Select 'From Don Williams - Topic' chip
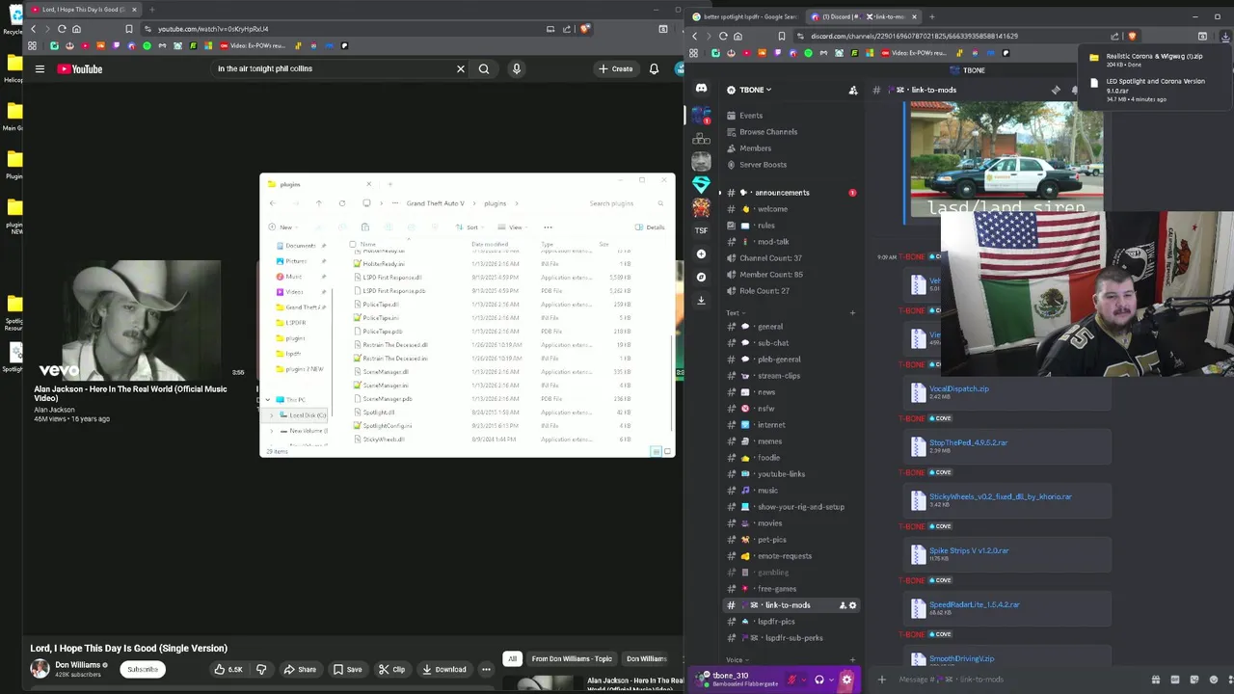This screenshot has height=694, width=1234. 572,658
